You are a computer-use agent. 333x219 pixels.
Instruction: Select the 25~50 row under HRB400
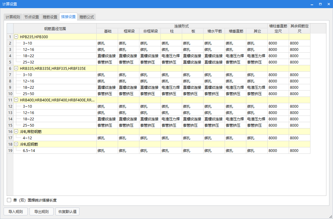[x=55, y=125]
